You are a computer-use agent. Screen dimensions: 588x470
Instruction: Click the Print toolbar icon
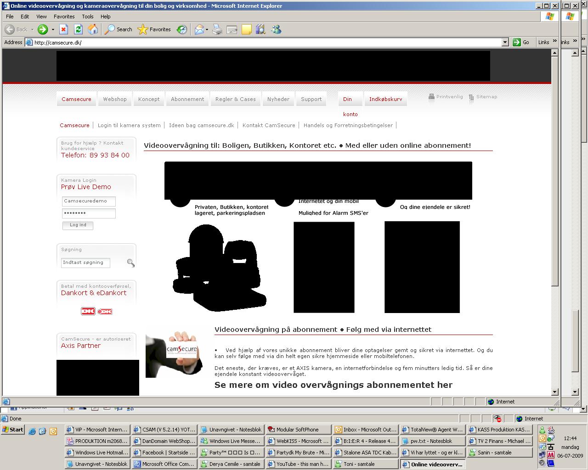(x=217, y=29)
